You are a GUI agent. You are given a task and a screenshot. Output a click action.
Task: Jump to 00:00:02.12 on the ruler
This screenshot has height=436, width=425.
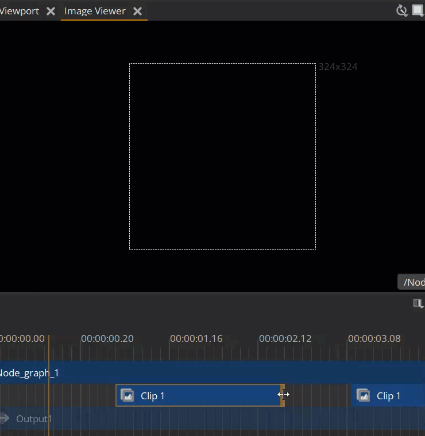tap(285, 338)
